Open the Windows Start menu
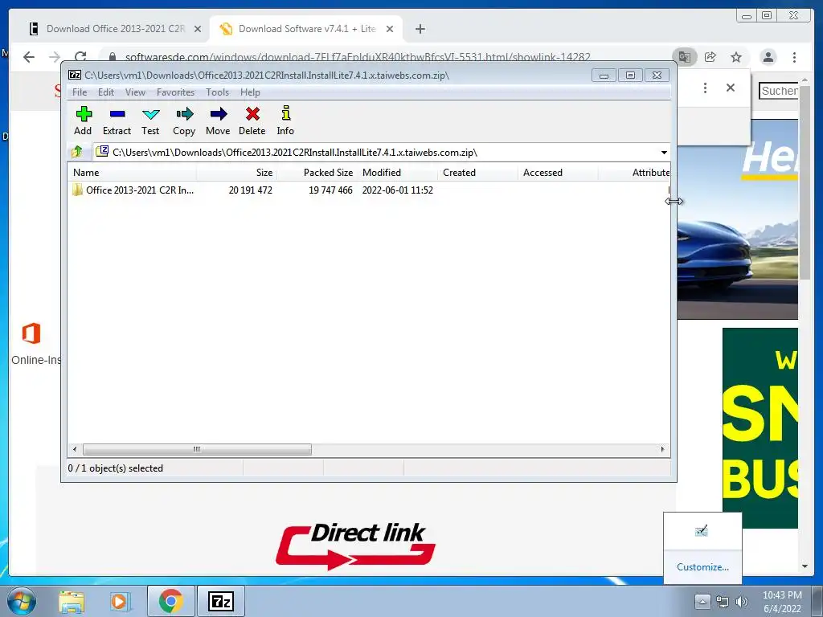Viewport: 823px width, 617px height. [x=22, y=601]
